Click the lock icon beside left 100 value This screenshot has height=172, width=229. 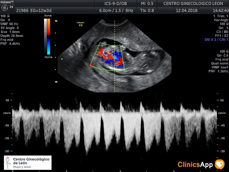(x=8, y=16)
